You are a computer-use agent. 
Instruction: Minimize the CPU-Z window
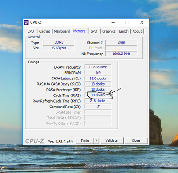[113, 23]
